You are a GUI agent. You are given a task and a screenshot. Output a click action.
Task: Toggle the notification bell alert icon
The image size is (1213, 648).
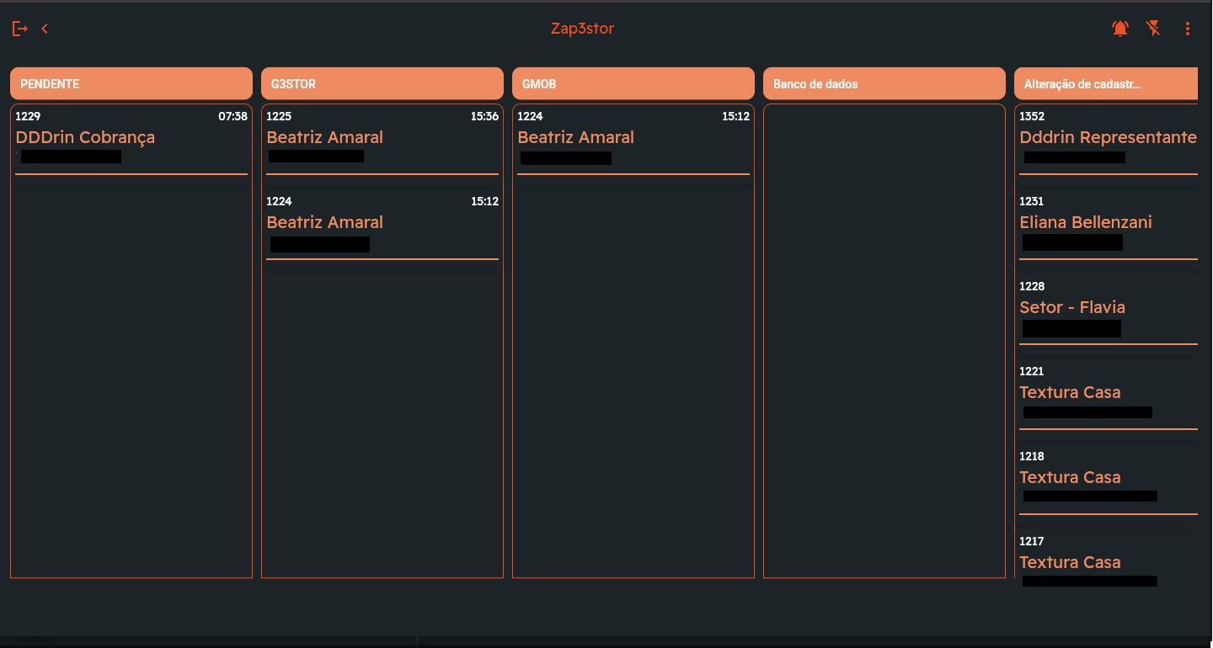[x=1119, y=29]
